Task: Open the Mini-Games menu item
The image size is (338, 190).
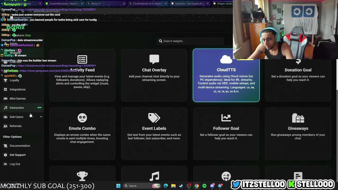Action: 17,98
